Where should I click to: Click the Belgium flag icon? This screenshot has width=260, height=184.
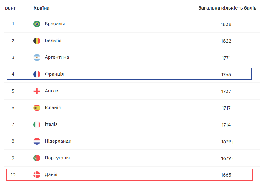(37, 41)
